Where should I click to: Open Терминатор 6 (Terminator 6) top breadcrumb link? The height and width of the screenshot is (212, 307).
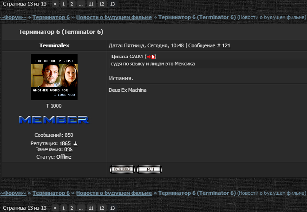(x=197, y=18)
